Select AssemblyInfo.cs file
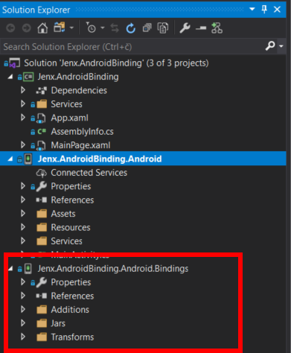Image resolution: width=291 pixels, height=353 pixels. pos(82,132)
